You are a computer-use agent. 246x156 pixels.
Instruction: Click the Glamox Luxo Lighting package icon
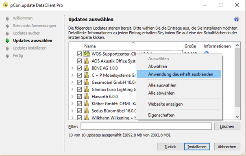point(86,89)
